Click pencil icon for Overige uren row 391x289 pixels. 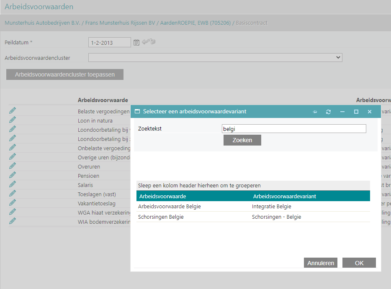point(13,156)
